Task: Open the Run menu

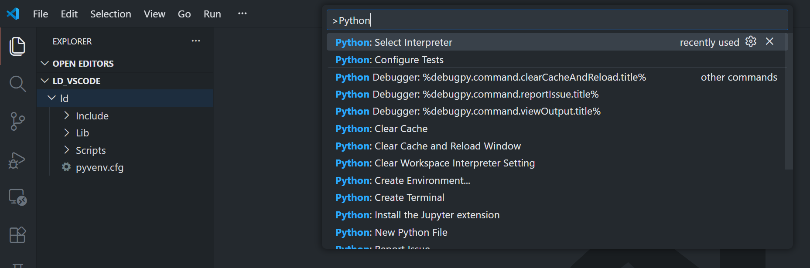Action: point(212,14)
